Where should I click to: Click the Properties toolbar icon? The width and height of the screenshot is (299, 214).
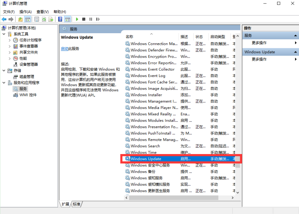click(x=37, y=19)
